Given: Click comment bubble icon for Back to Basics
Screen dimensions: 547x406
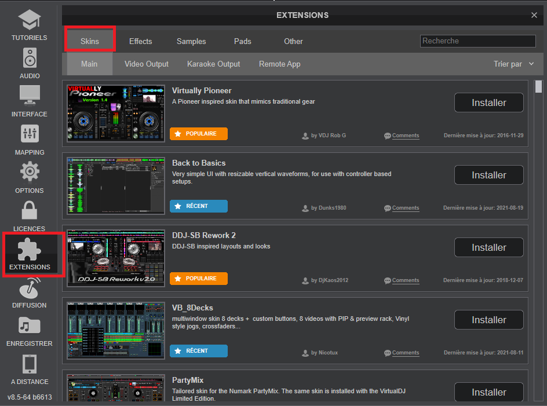Looking at the screenshot, I should [387, 209].
